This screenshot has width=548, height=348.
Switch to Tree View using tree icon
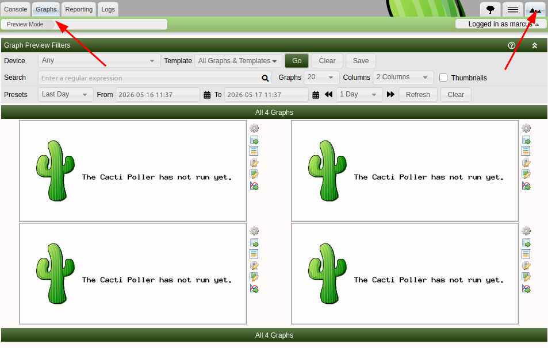pyautogui.click(x=490, y=9)
